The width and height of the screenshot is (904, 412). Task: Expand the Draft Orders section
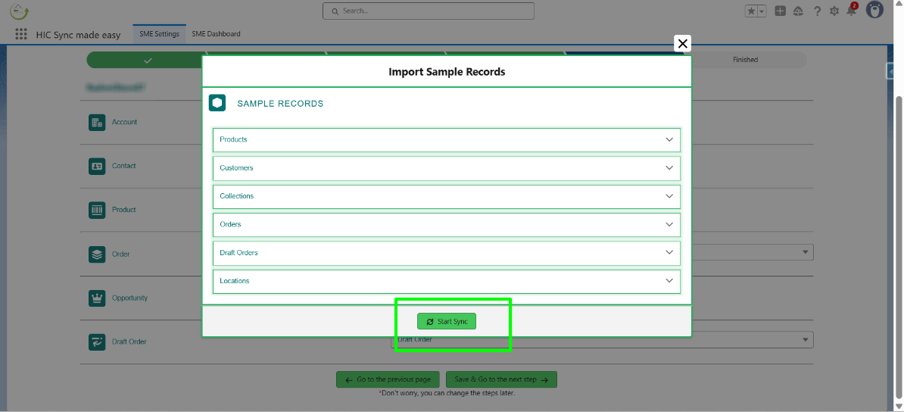click(x=446, y=253)
